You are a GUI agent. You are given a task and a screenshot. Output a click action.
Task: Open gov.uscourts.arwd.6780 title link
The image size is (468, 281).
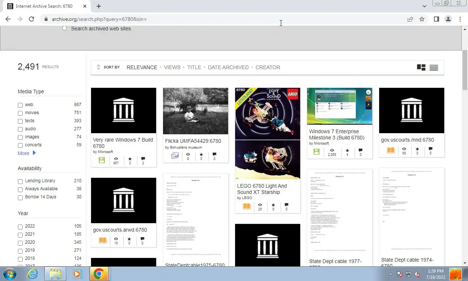(x=120, y=230)
